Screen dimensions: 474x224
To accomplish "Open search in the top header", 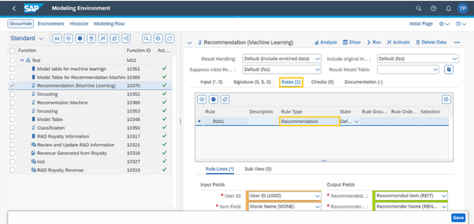I will click(x=418, y=9).
